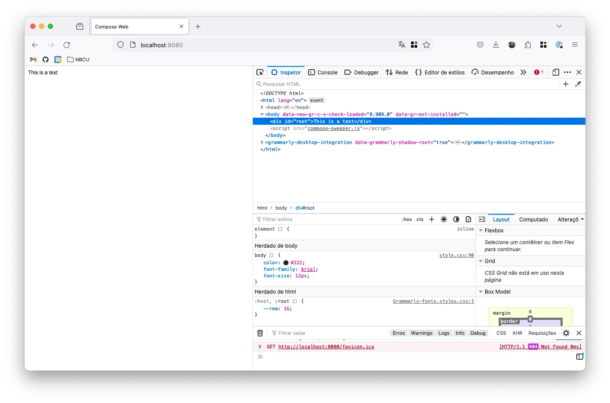Open the compose-sweeper.js script link
Screen dimensions: 610x403
333,128
